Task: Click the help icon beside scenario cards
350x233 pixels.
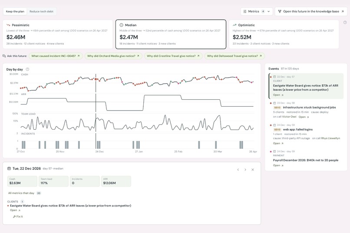Action: point(345,22)
